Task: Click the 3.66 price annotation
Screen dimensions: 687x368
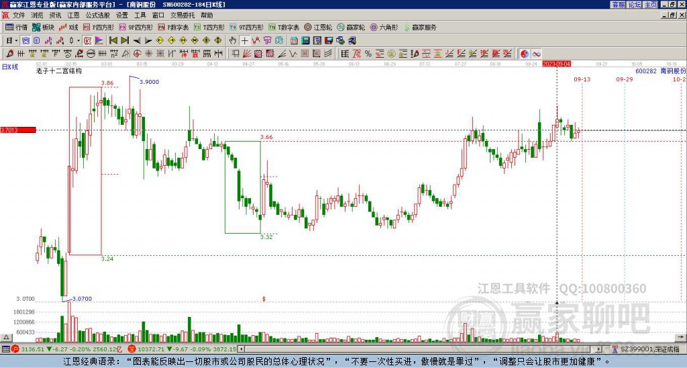Action: [266, 137]
